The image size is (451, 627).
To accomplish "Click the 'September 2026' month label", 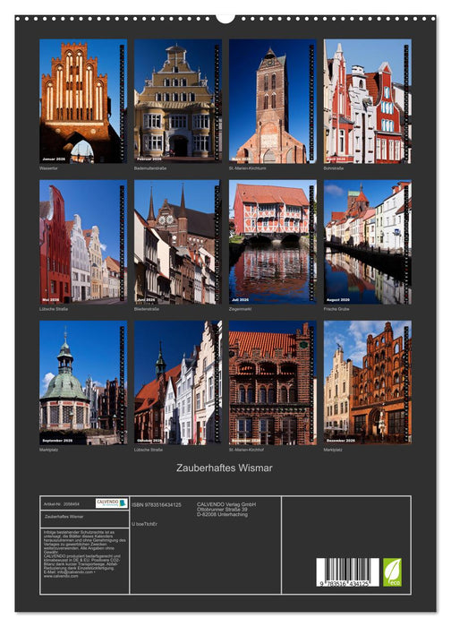I will tap(57, 441).
